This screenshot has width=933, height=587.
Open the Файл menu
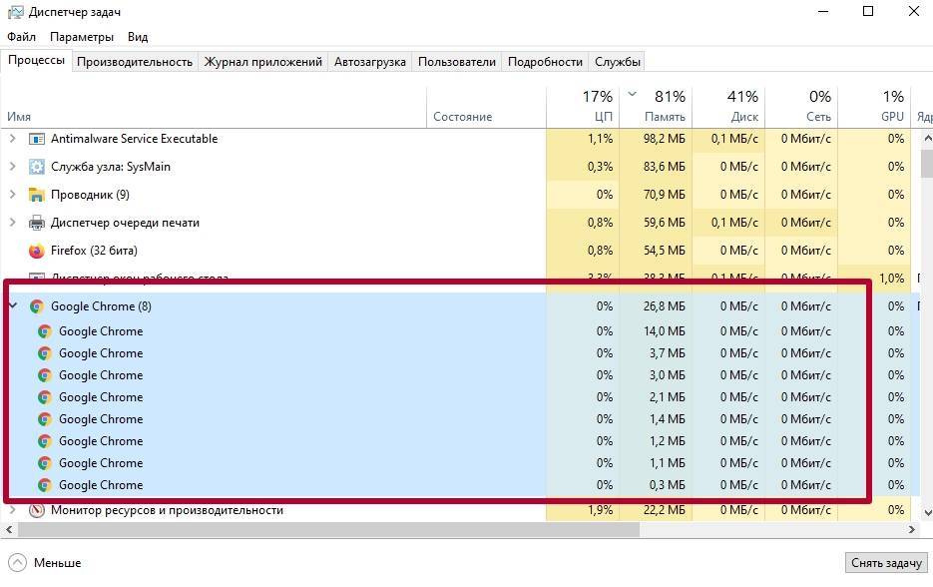click(x=21, y=37)
